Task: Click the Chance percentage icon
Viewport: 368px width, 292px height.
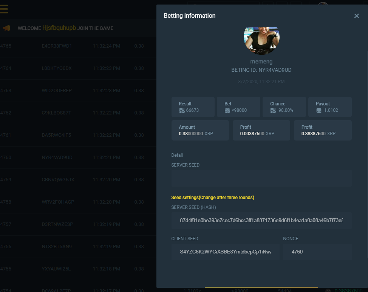Action: tap(273, 110)
